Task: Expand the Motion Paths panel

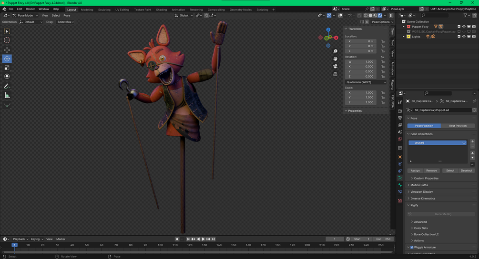Action: point(419,185)
